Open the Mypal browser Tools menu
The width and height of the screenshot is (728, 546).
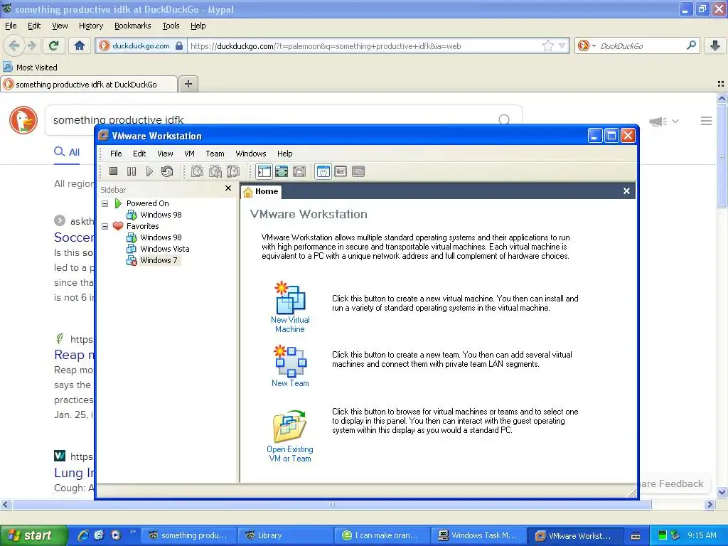click(x=171, y=26)
